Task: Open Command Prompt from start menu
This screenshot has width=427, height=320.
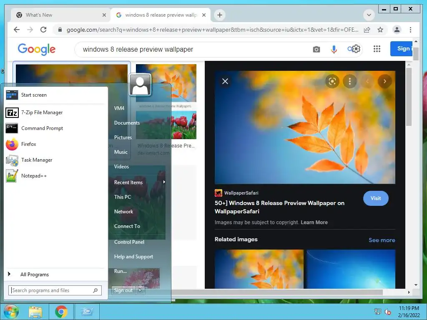Action: pos(56,128)
